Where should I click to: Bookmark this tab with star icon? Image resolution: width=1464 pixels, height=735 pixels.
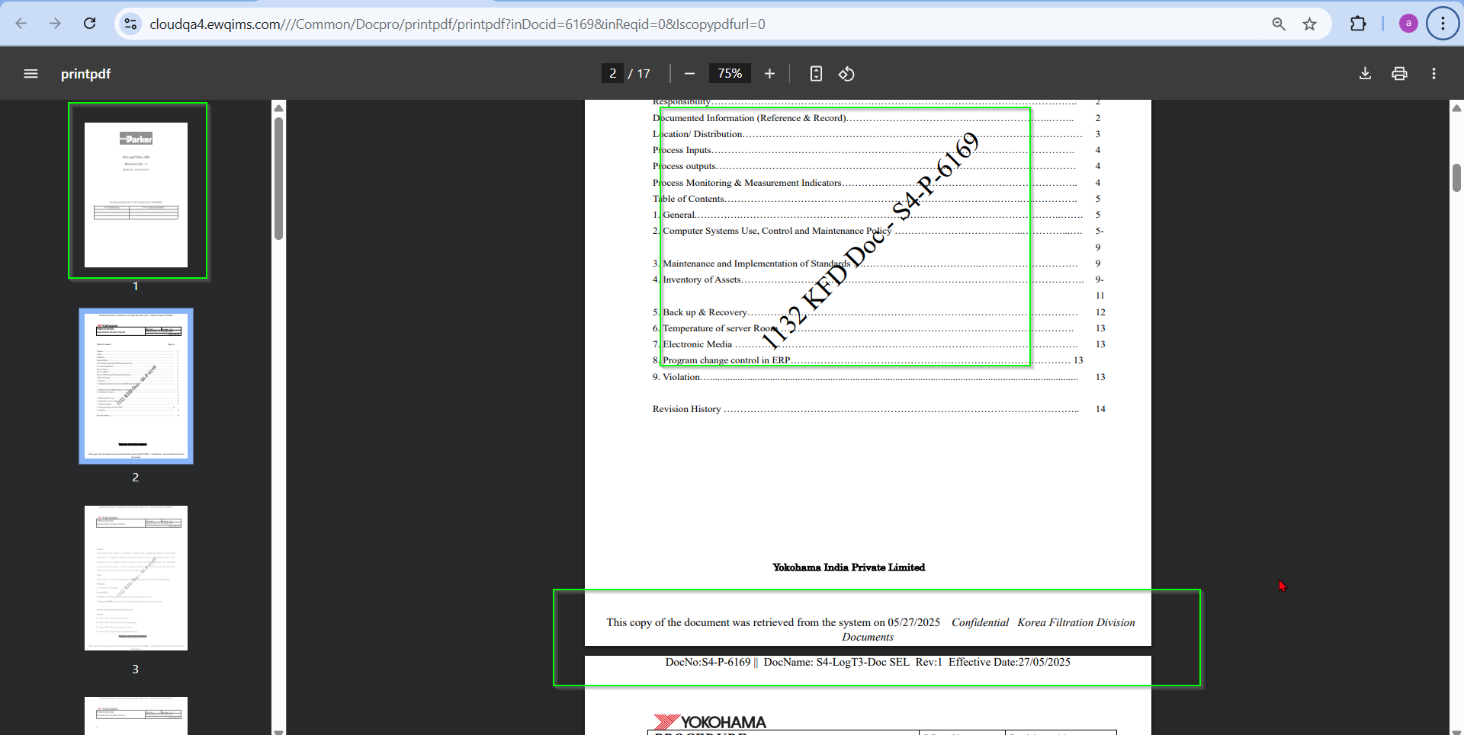(x=1309, y=24)
